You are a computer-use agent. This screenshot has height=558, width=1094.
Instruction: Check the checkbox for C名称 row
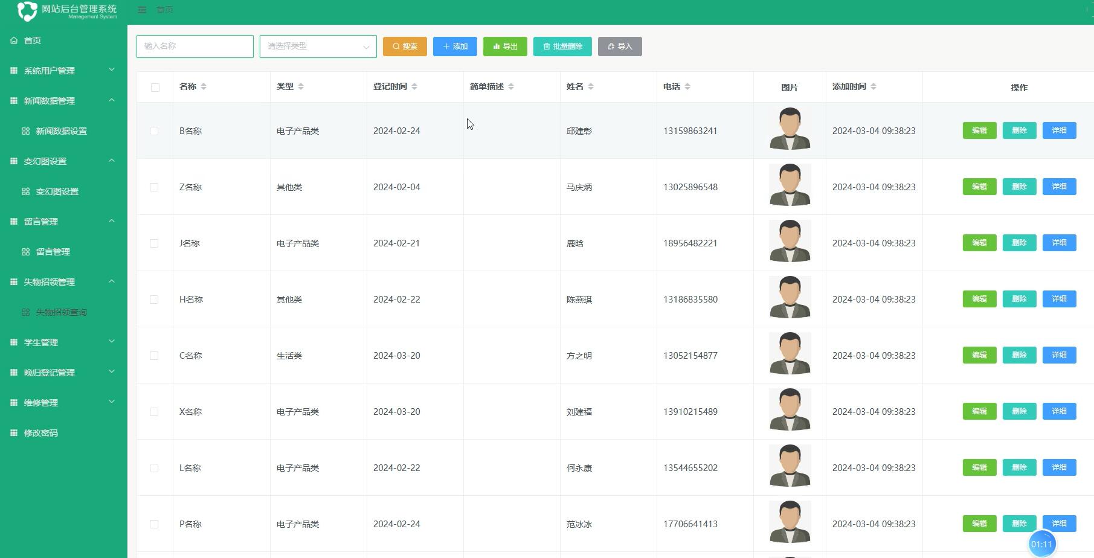point(155,355)
